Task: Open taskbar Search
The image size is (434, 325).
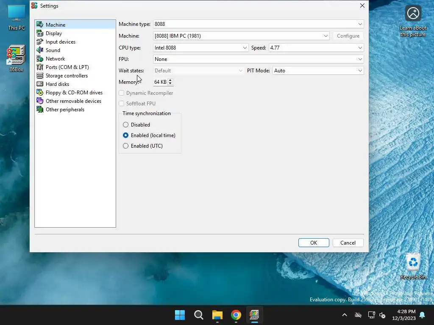Action: pyautogui.click(x=198, y=315)
